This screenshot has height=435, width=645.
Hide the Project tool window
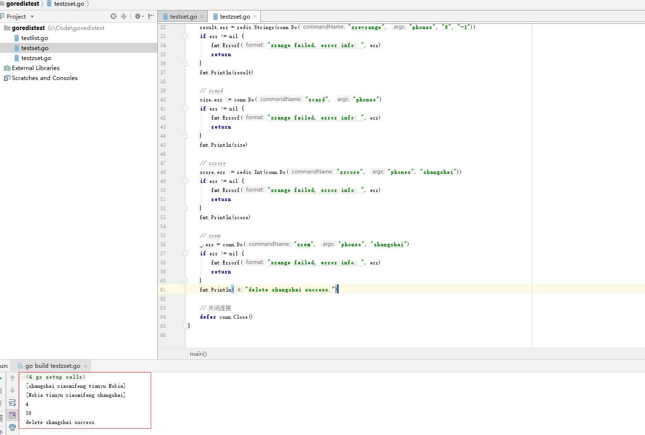coord(151,16)
